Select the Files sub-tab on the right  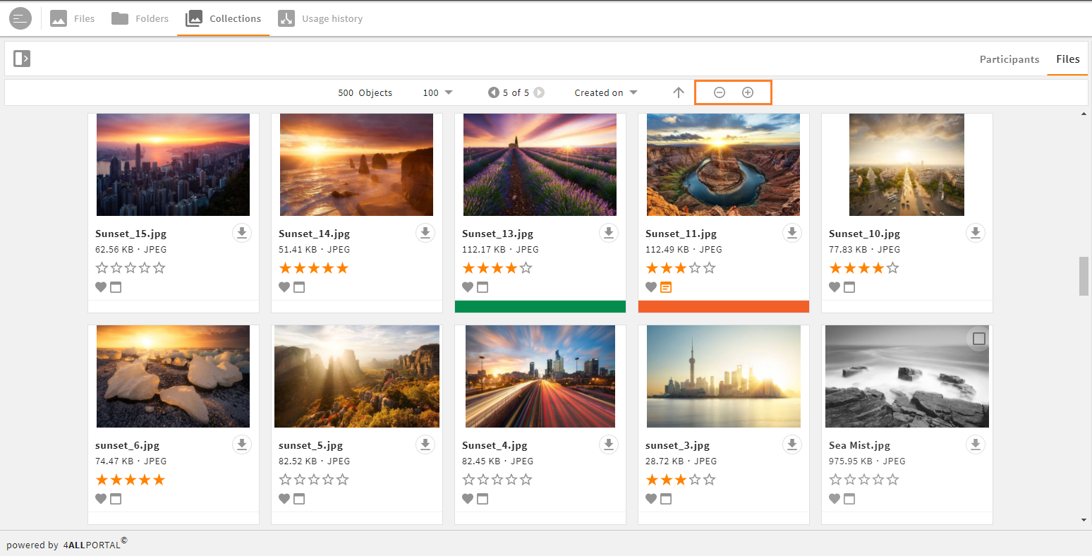1068,59
